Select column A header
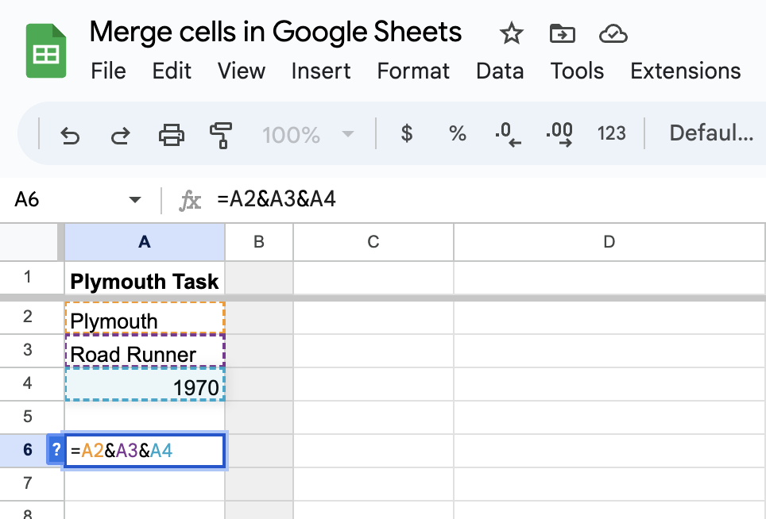This screenshot has width=766, height=519. point(145,242)
